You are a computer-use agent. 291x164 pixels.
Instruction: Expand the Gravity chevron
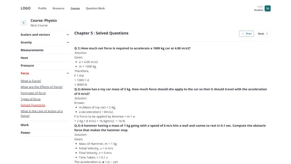tap(68, 42)
